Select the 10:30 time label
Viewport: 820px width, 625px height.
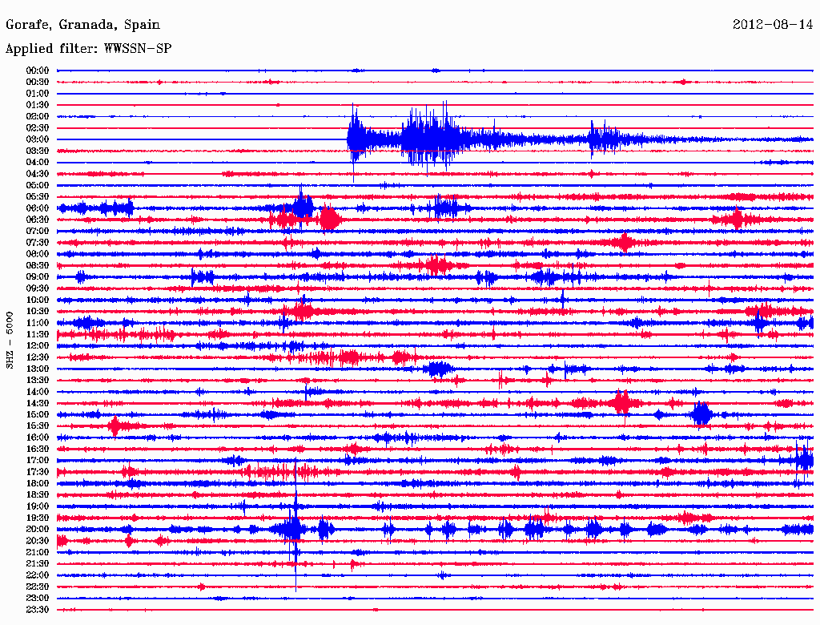point(37,312)
